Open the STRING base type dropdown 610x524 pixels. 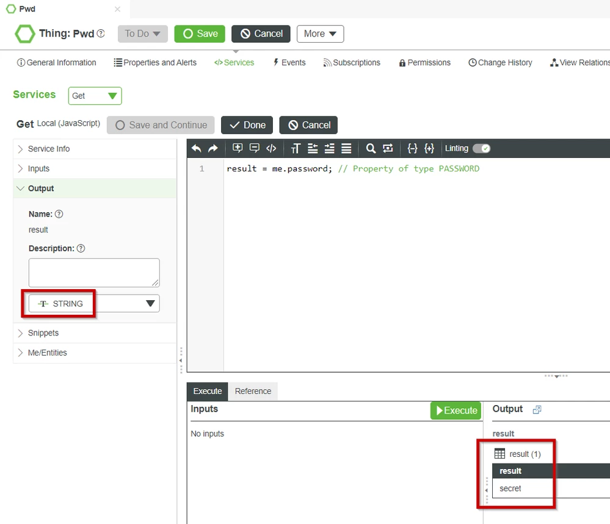pyautogui.click(x=94, y=304)
